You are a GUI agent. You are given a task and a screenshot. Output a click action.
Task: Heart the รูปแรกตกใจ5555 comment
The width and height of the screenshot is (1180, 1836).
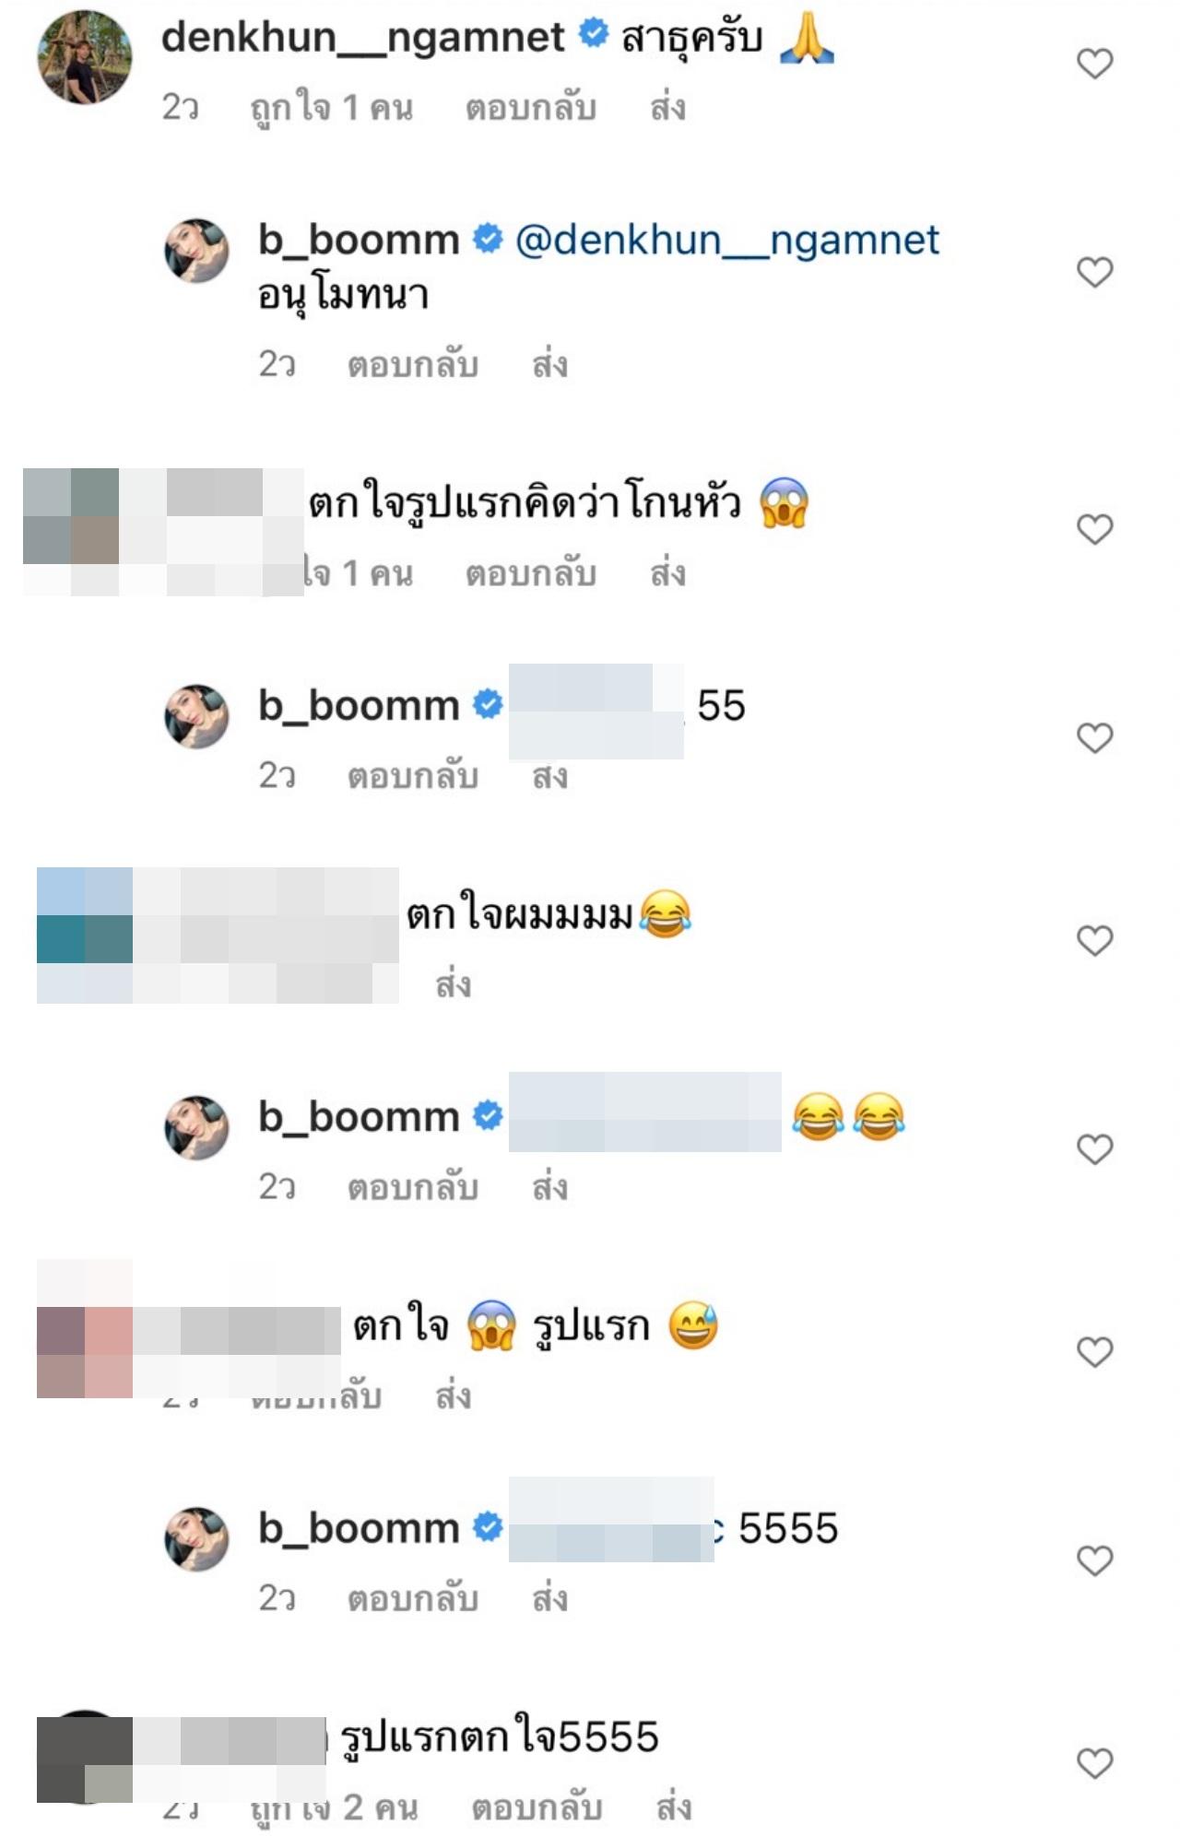pyautogui.click(x=1095, y=1763)
